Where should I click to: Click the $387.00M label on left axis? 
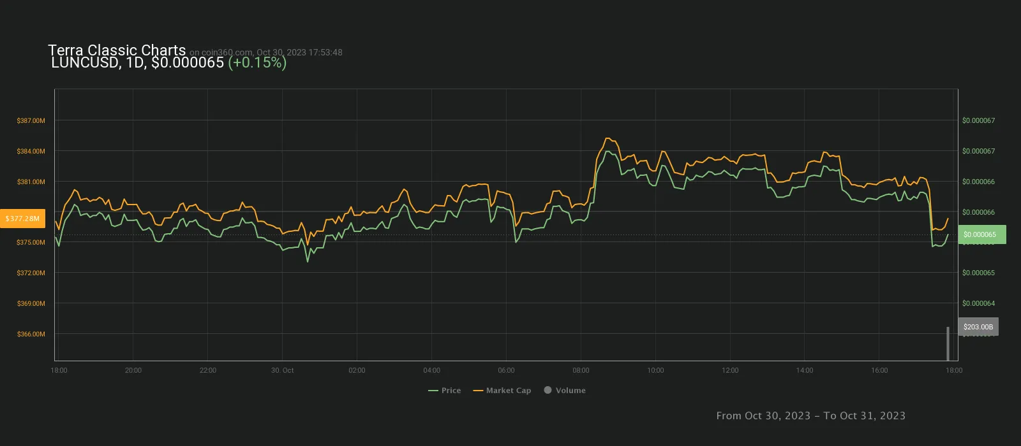point(31,120)
